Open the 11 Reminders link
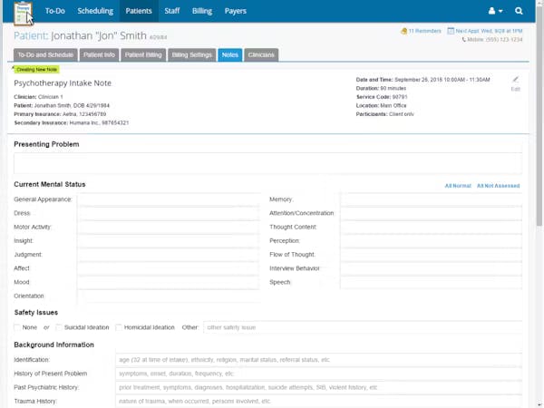Image resolution: width=544 pixels, height=408 pixels. pyautogui.click(x=425, y=31)
